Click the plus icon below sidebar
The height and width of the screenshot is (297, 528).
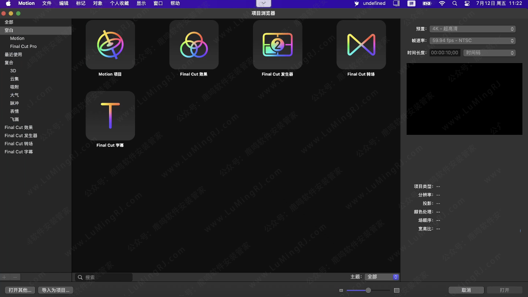(5, 277)
